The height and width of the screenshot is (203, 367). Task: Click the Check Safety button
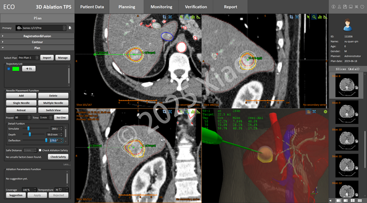58,157
